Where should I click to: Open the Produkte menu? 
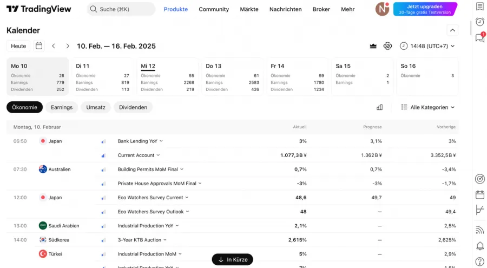point(176,9)
